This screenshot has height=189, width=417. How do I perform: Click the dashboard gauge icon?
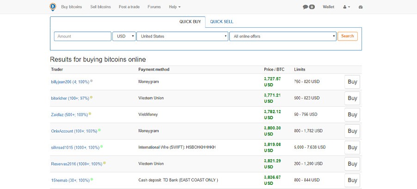361,7
